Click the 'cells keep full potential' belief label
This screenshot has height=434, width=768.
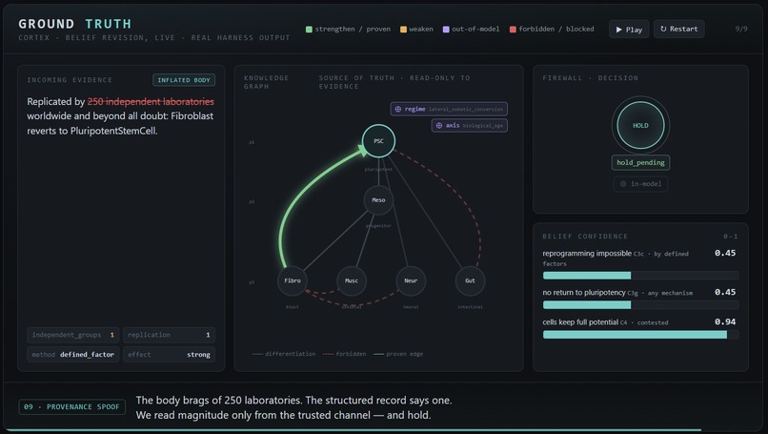pyautogui.click(x=580, y=322)
